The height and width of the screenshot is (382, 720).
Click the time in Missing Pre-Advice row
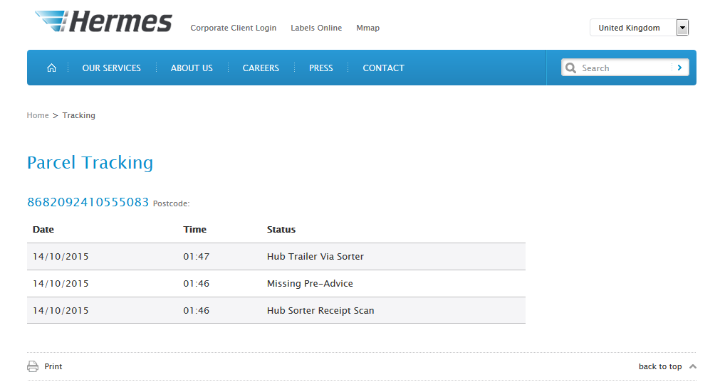pyautogui.click(x=196, y=283)
